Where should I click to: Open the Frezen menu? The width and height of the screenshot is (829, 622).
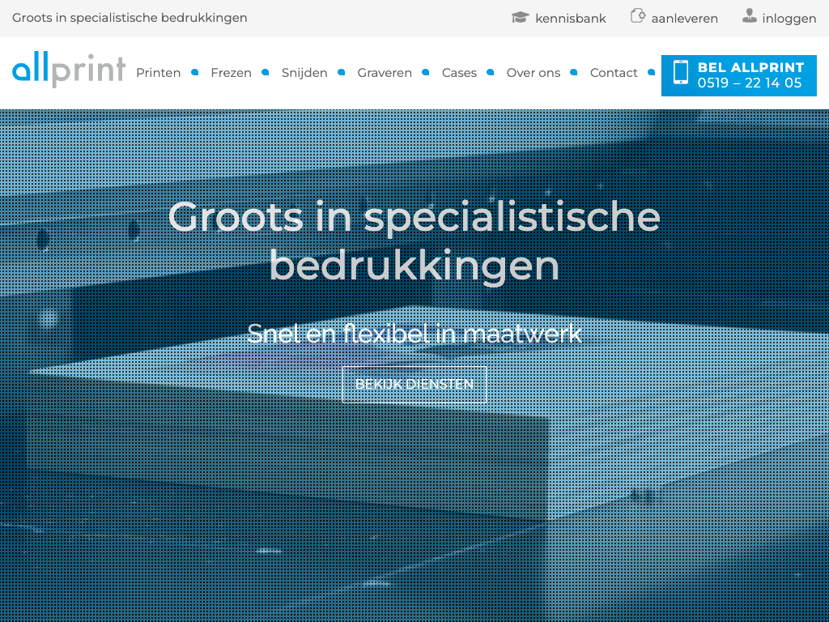click(231, 73)
